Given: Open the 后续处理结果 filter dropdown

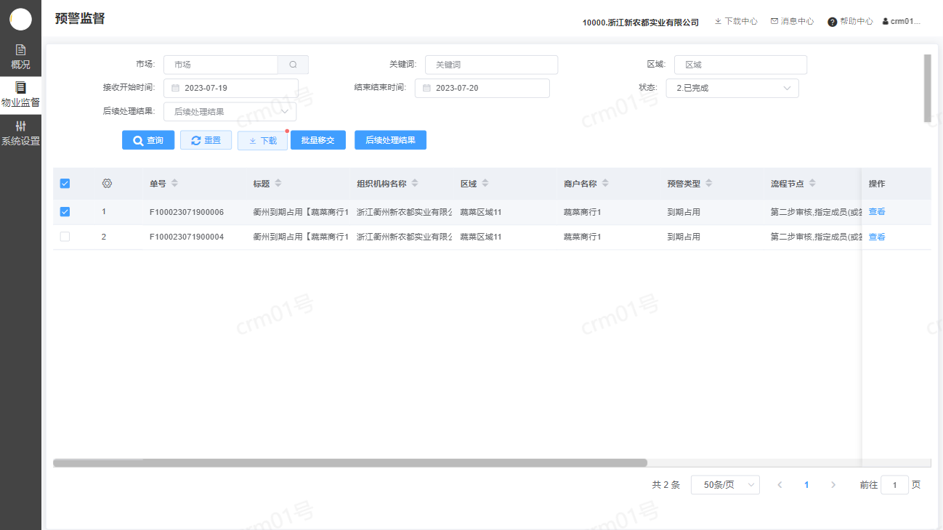Looking at the screenshot, I should (x=230, y=112).
